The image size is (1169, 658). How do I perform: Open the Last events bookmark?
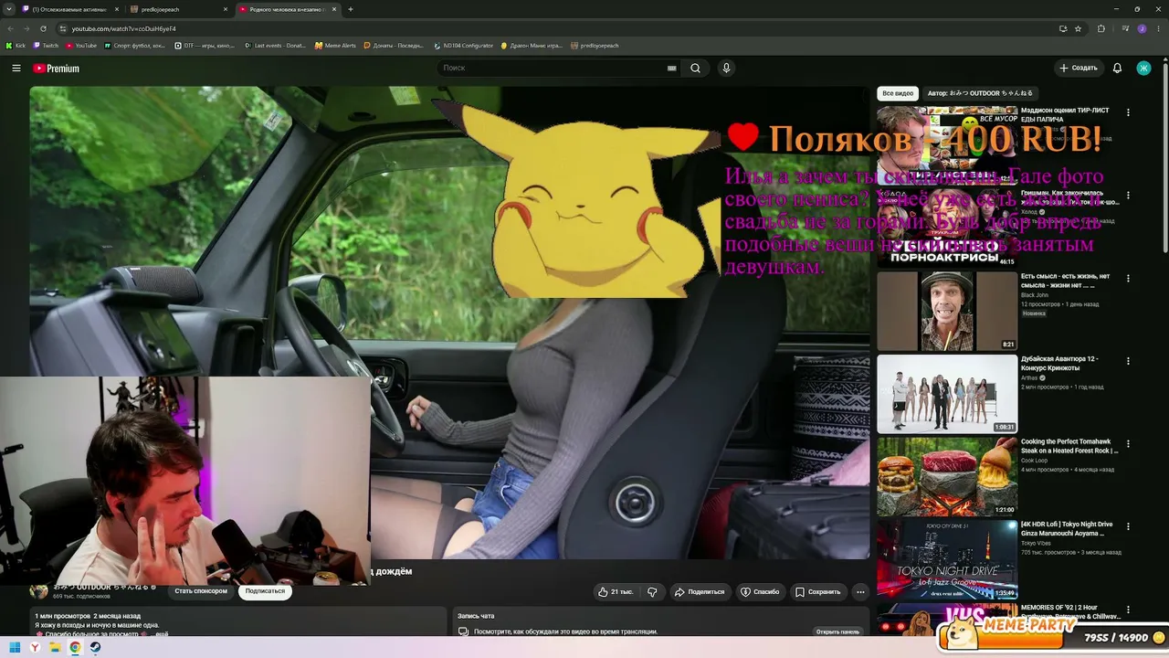point(276,46)
